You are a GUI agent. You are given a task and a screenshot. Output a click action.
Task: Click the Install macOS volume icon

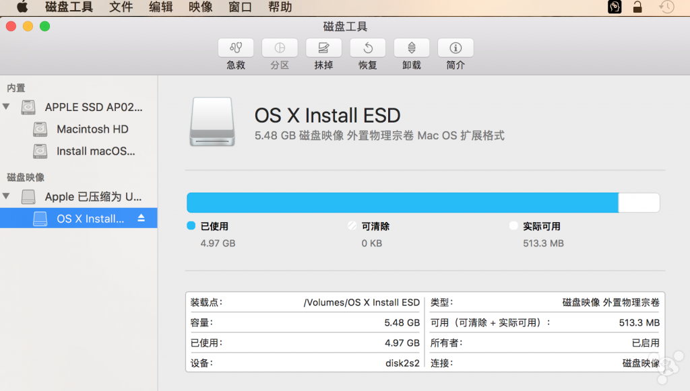coord(40,151)
